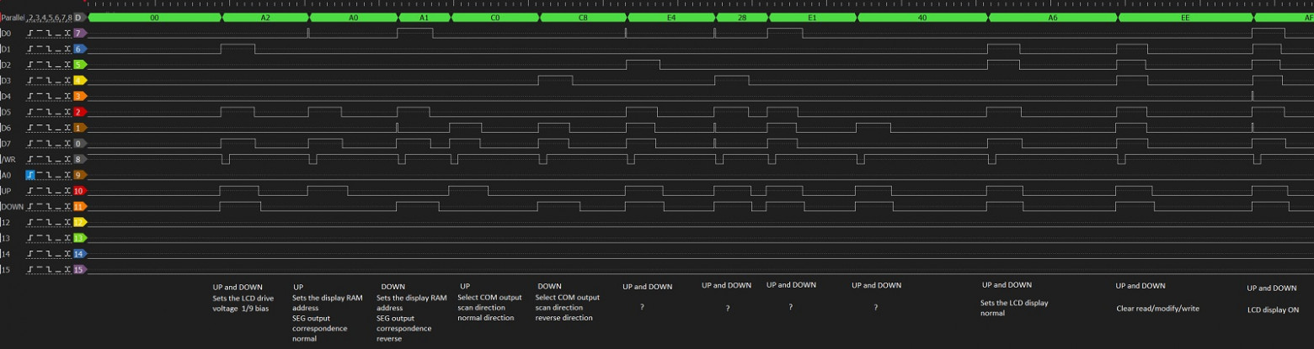
Task: Enable rising-edge trigger on the D0 row
Action: [x=30, y=33]
